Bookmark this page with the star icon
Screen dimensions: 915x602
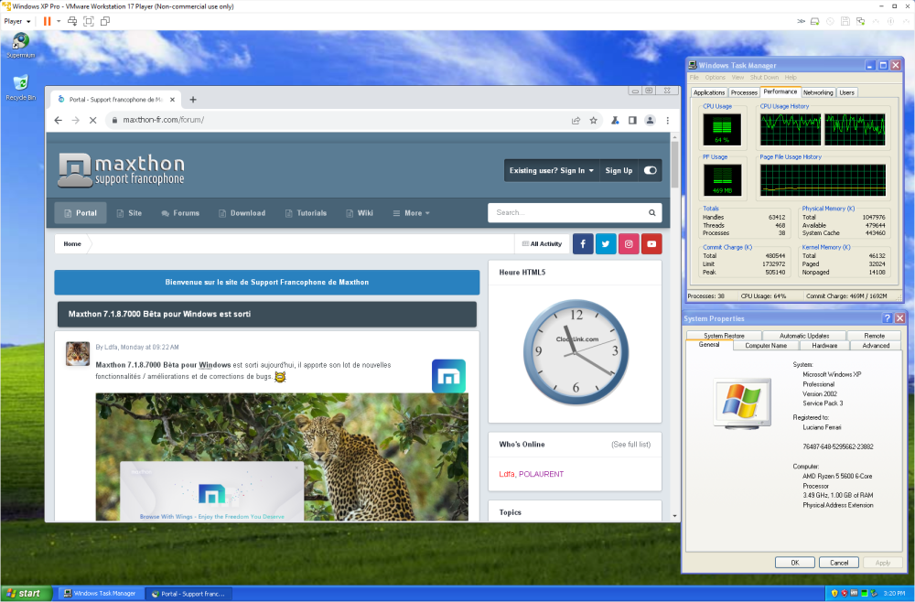(593, 120)
